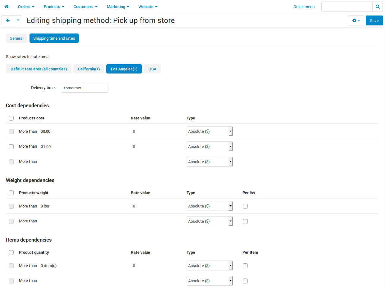Check the More than $1.00 row checkbox
Screen dimensions: 385x290
point(11,147)
